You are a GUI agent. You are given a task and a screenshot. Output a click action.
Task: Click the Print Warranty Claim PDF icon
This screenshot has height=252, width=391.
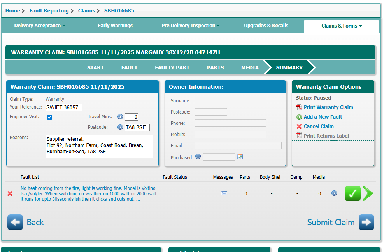pos(299,107)
